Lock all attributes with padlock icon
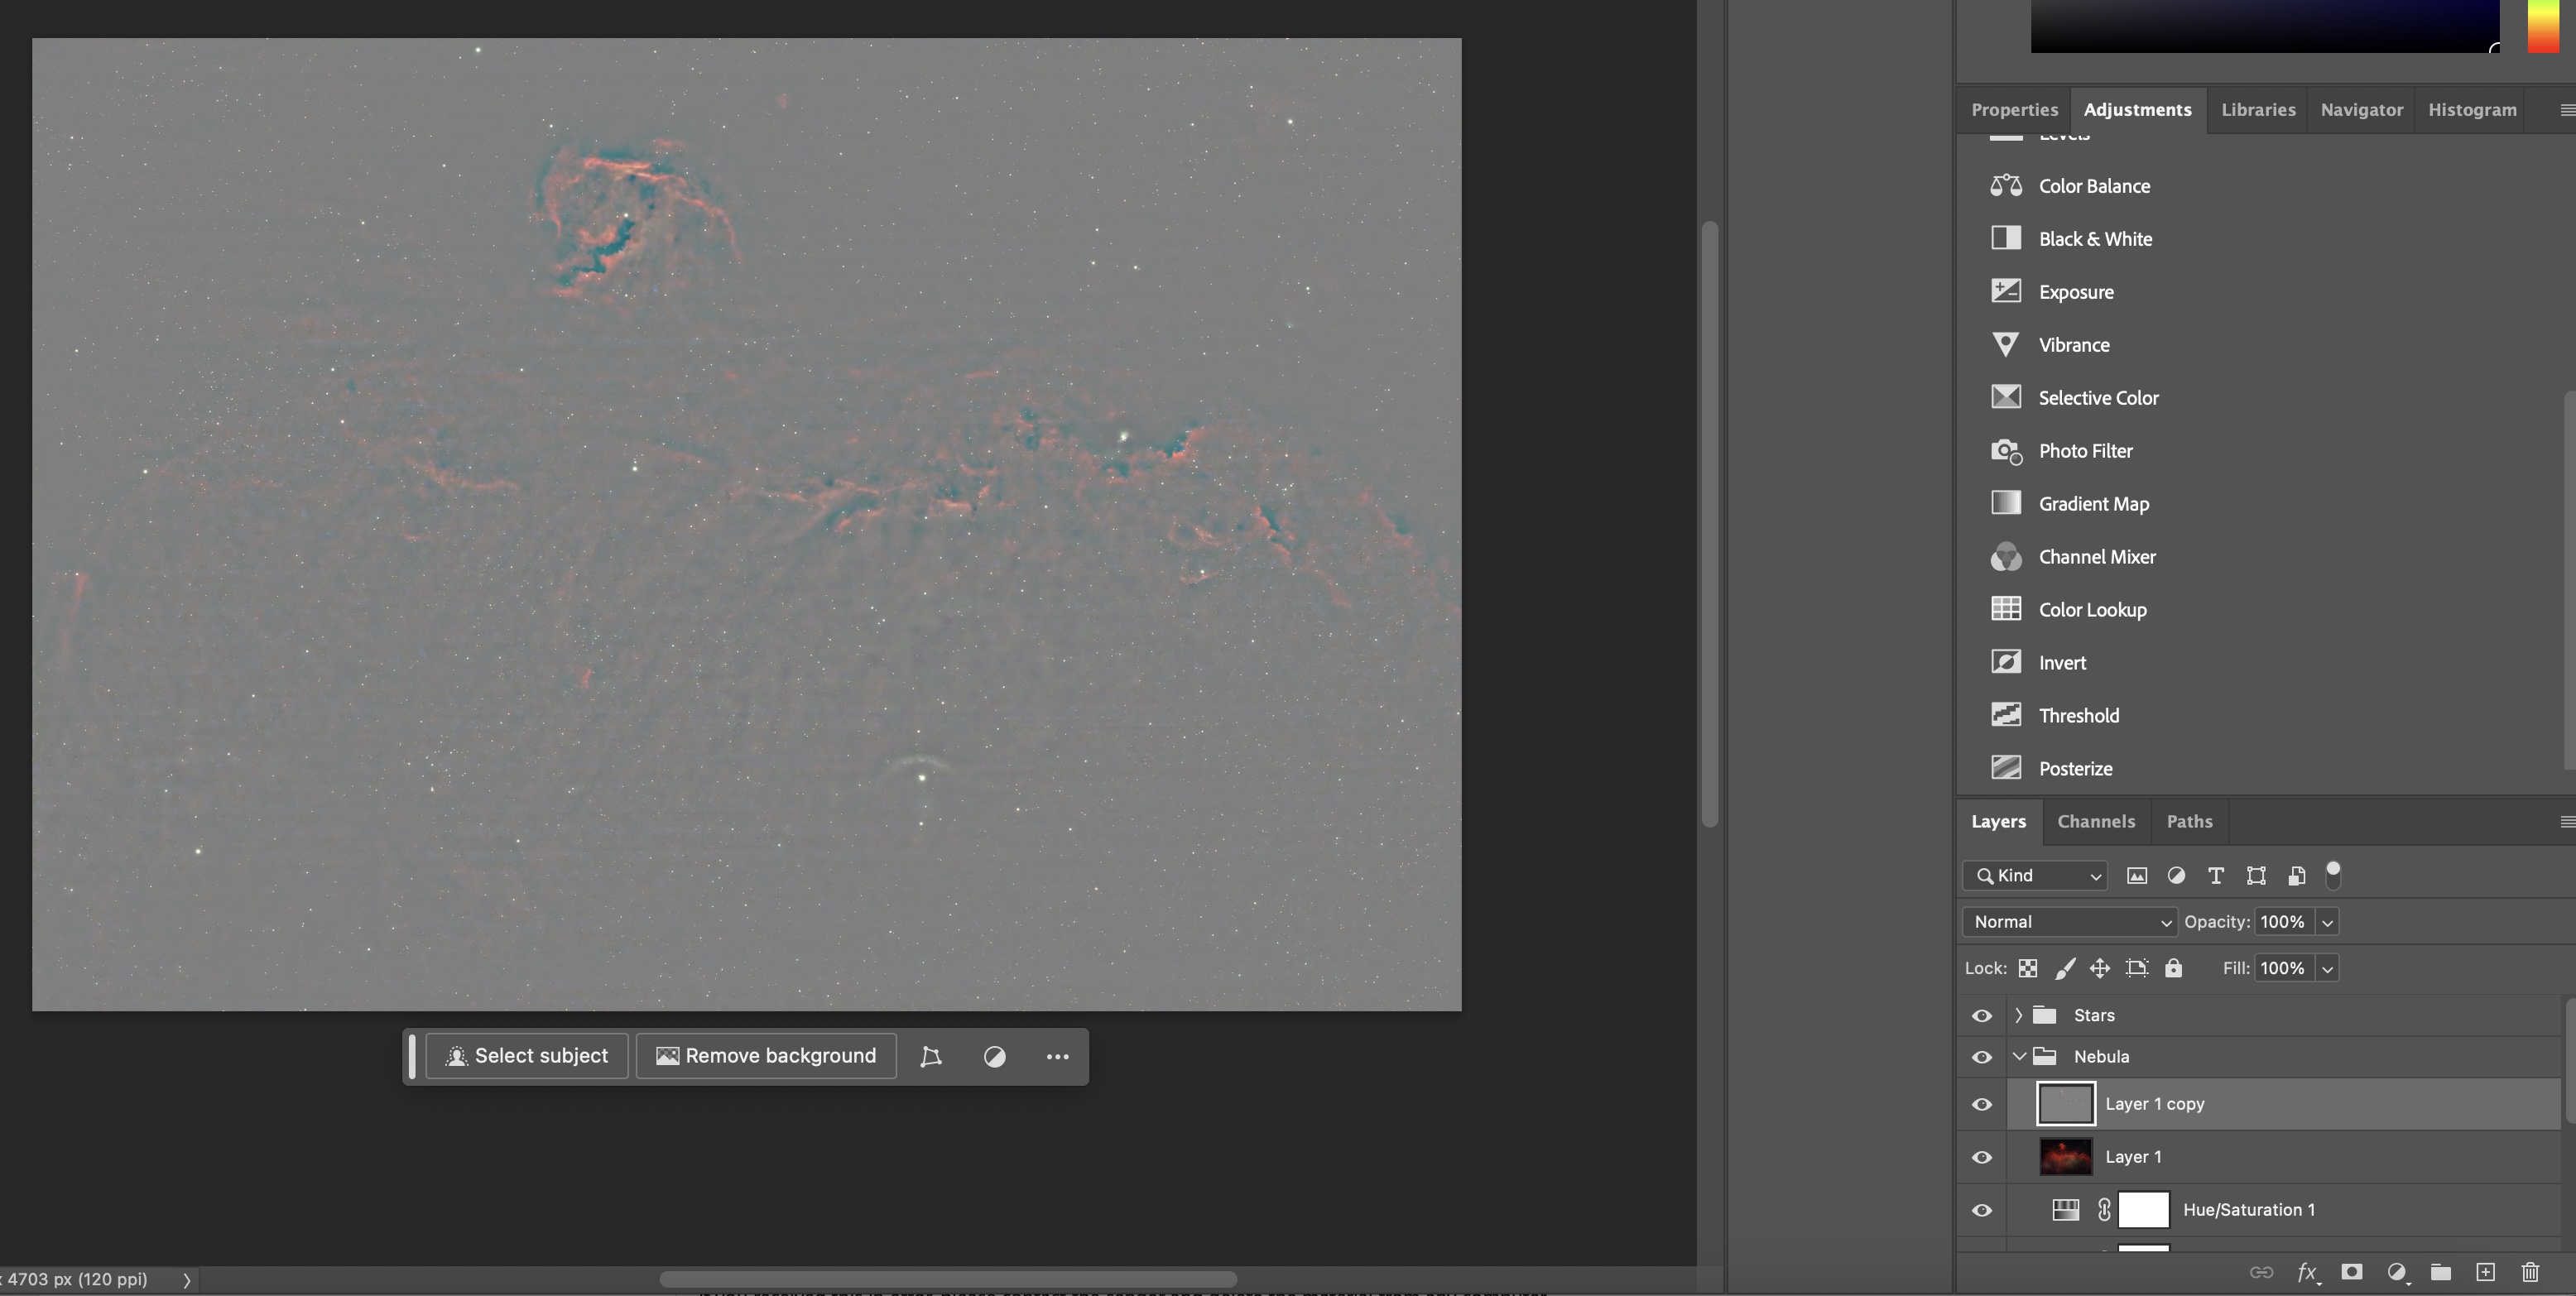The image size is (2576, 1296). [x=2173, y=968]
